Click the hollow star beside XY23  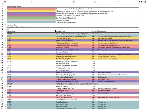[x=6, y=89]
